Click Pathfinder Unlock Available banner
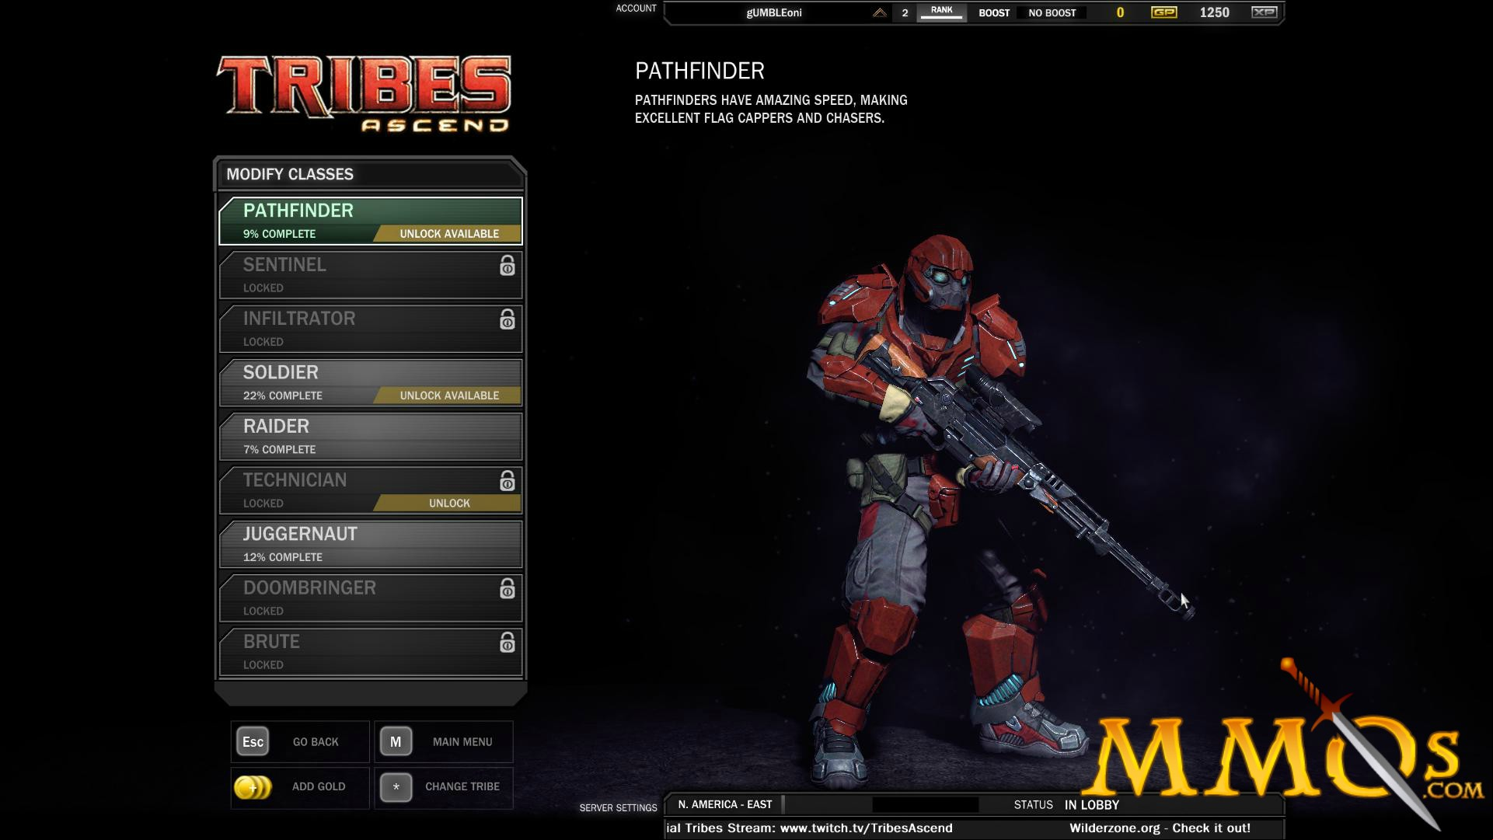The height and width of the screenshot is (840, 1493). (448, 234)
